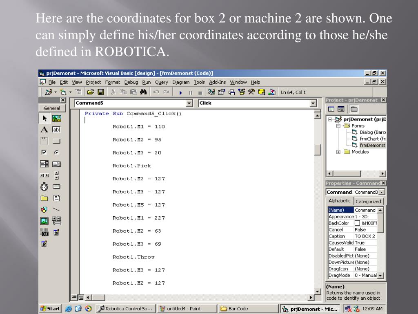Open the Project menu
The image size is (418, 314).
(x=93, y=82)
